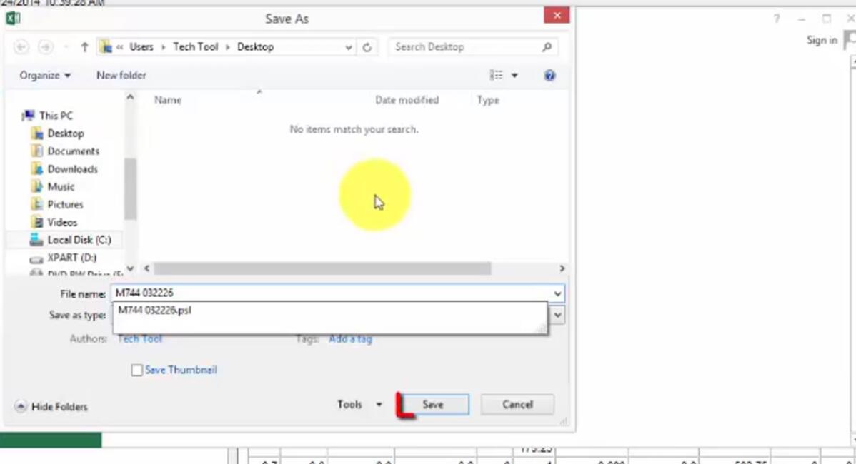The image size is (856, 464).
Task: Select the M744 032226.psl suggestion
Action: 155,311
